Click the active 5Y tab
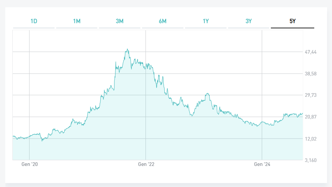332x187 pixels. [x=292, y=21]
